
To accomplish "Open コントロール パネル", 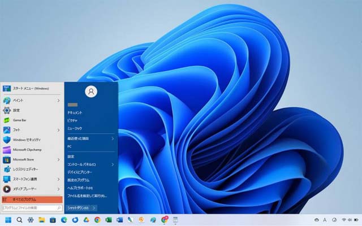I will (81, 164).
